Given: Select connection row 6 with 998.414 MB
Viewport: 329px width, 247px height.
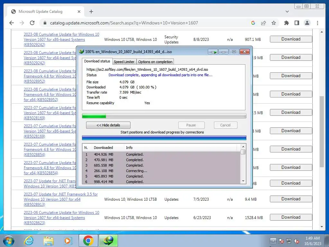Looking at the screenshot, I should [161, 182].
